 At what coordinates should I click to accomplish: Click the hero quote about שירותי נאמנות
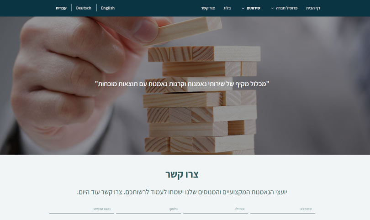coord(182,84)
